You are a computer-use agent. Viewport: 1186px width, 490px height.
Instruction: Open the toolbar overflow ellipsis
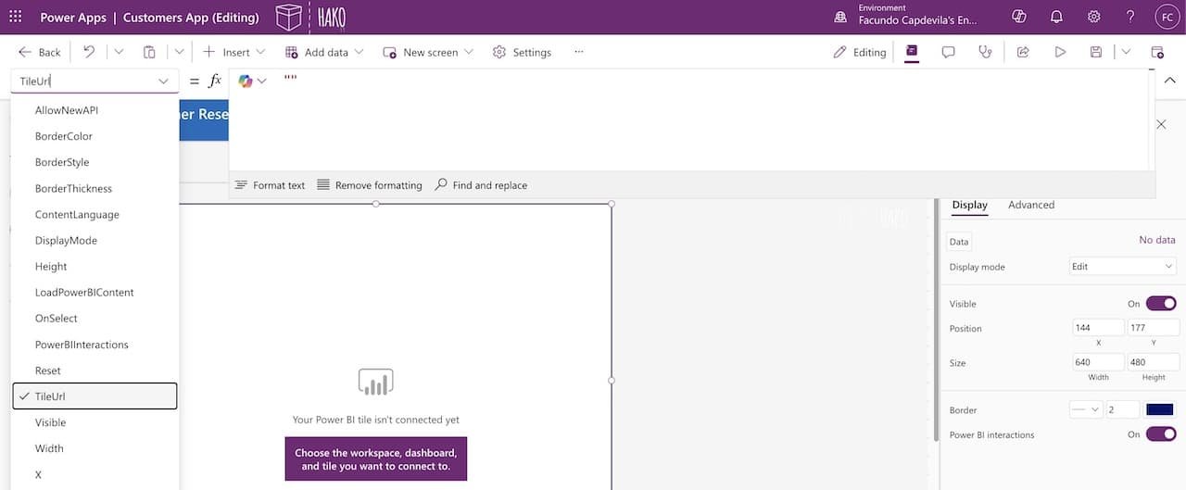pos(579,52)
